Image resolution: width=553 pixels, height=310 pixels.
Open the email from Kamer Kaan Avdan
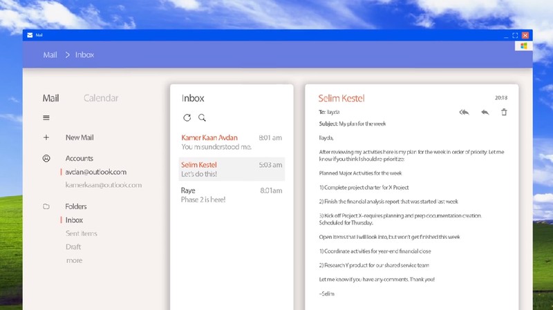click(x=232, y=142)
